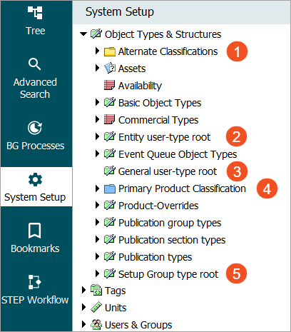Select the Users & Groups text
Screen dimensions: 291x332
click(138, 325)
